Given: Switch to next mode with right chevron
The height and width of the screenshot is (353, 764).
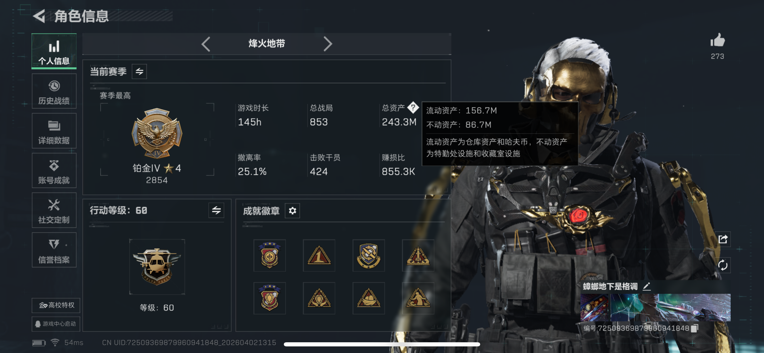Looking at the screenshot, I should [x=328, y=44].
